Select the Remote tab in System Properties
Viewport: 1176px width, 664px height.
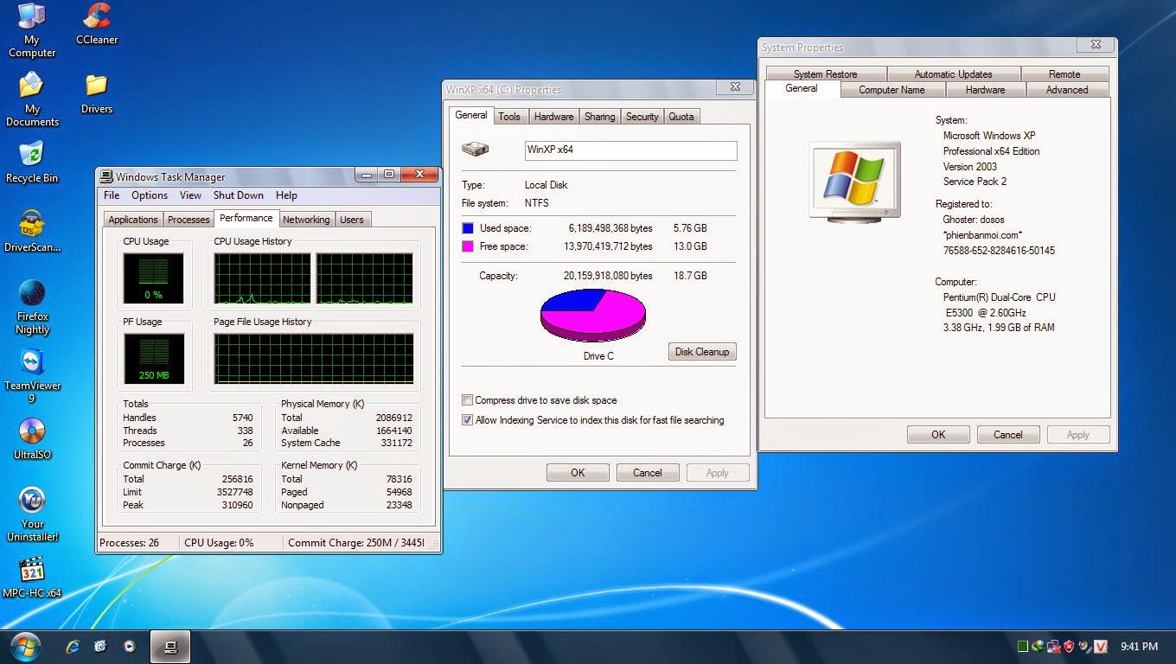coord(1064,74)
